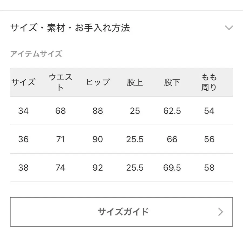The height and width of the screenshot is (243, 243).
Task: Select size 38 in the table
Action: pos(24,168)
